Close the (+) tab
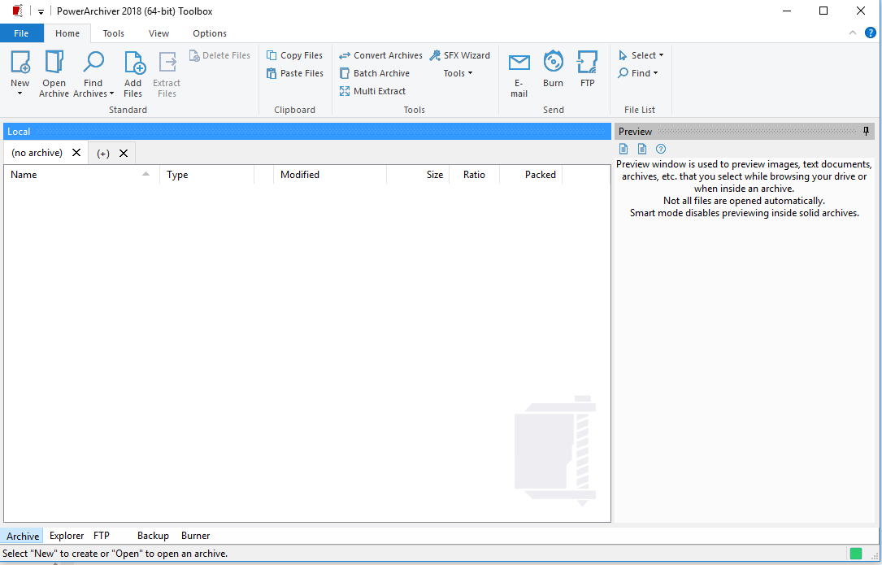882x565 pixels. point(124,153)
